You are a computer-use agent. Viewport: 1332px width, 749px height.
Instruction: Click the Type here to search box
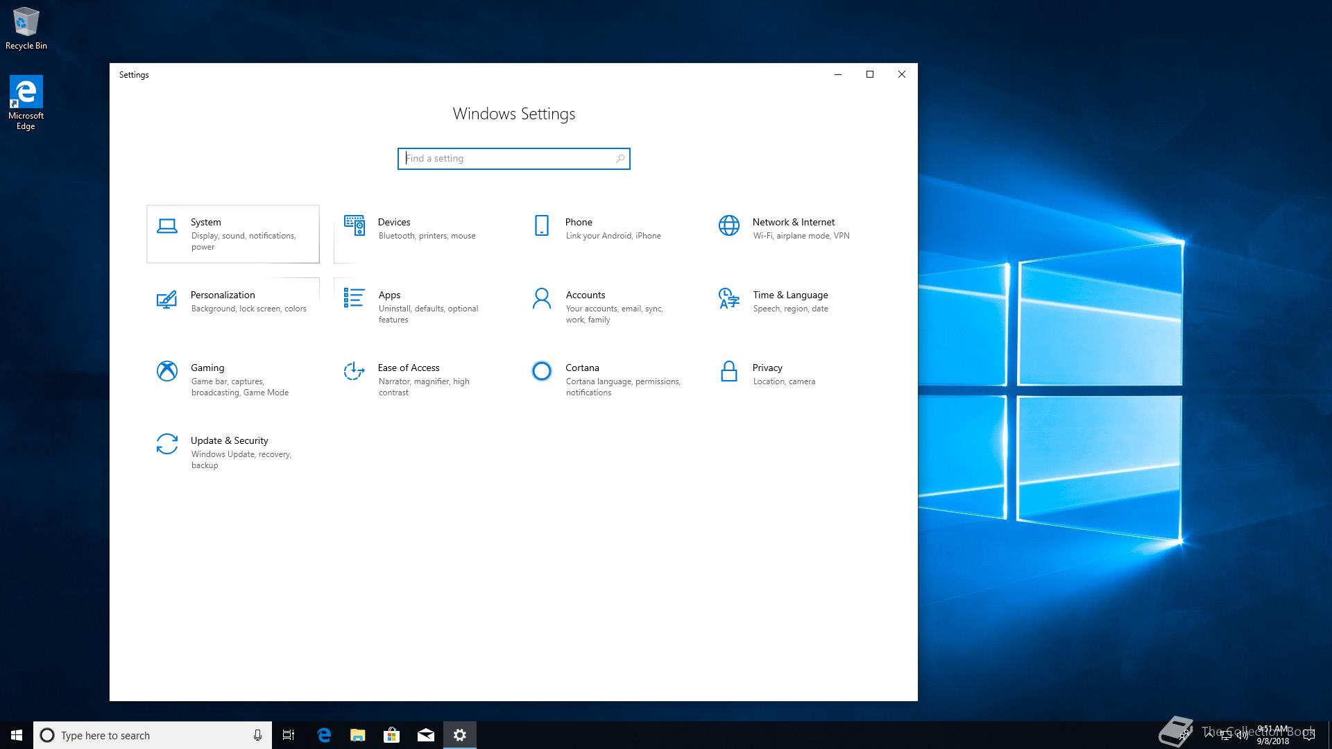click(x=153, y=735)
